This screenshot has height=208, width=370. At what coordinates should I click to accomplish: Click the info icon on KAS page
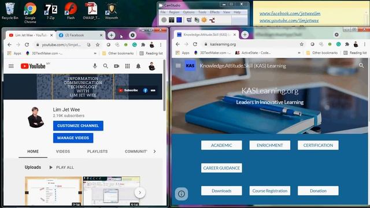[x=181, y=194]
